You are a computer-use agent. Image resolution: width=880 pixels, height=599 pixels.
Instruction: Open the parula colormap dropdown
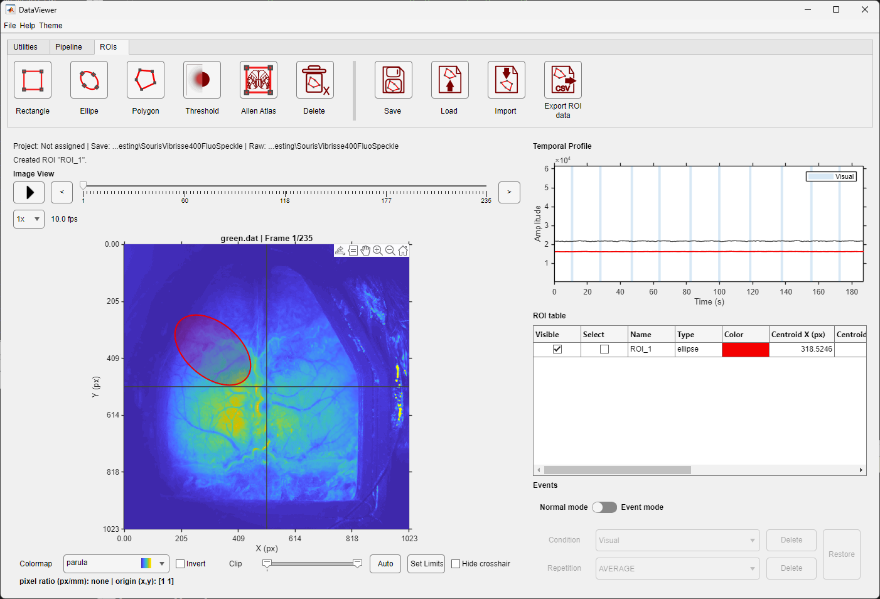(116, 563)
